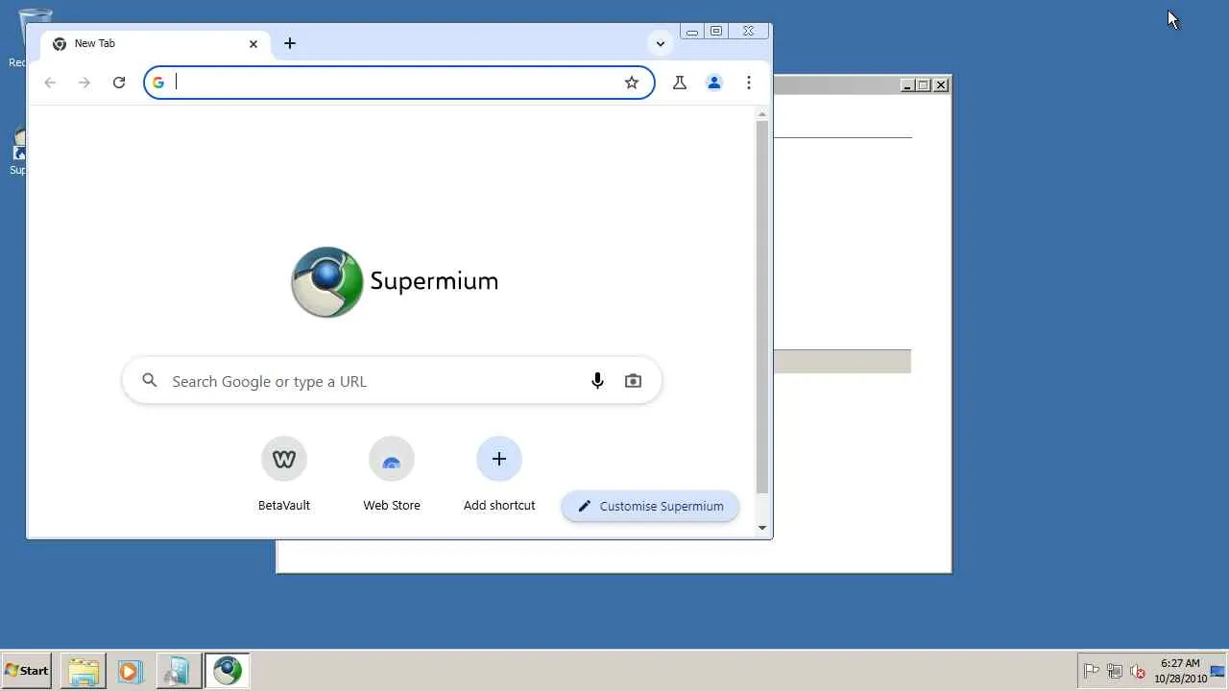Click the Add shortcut plus icon

pos(499,459)
